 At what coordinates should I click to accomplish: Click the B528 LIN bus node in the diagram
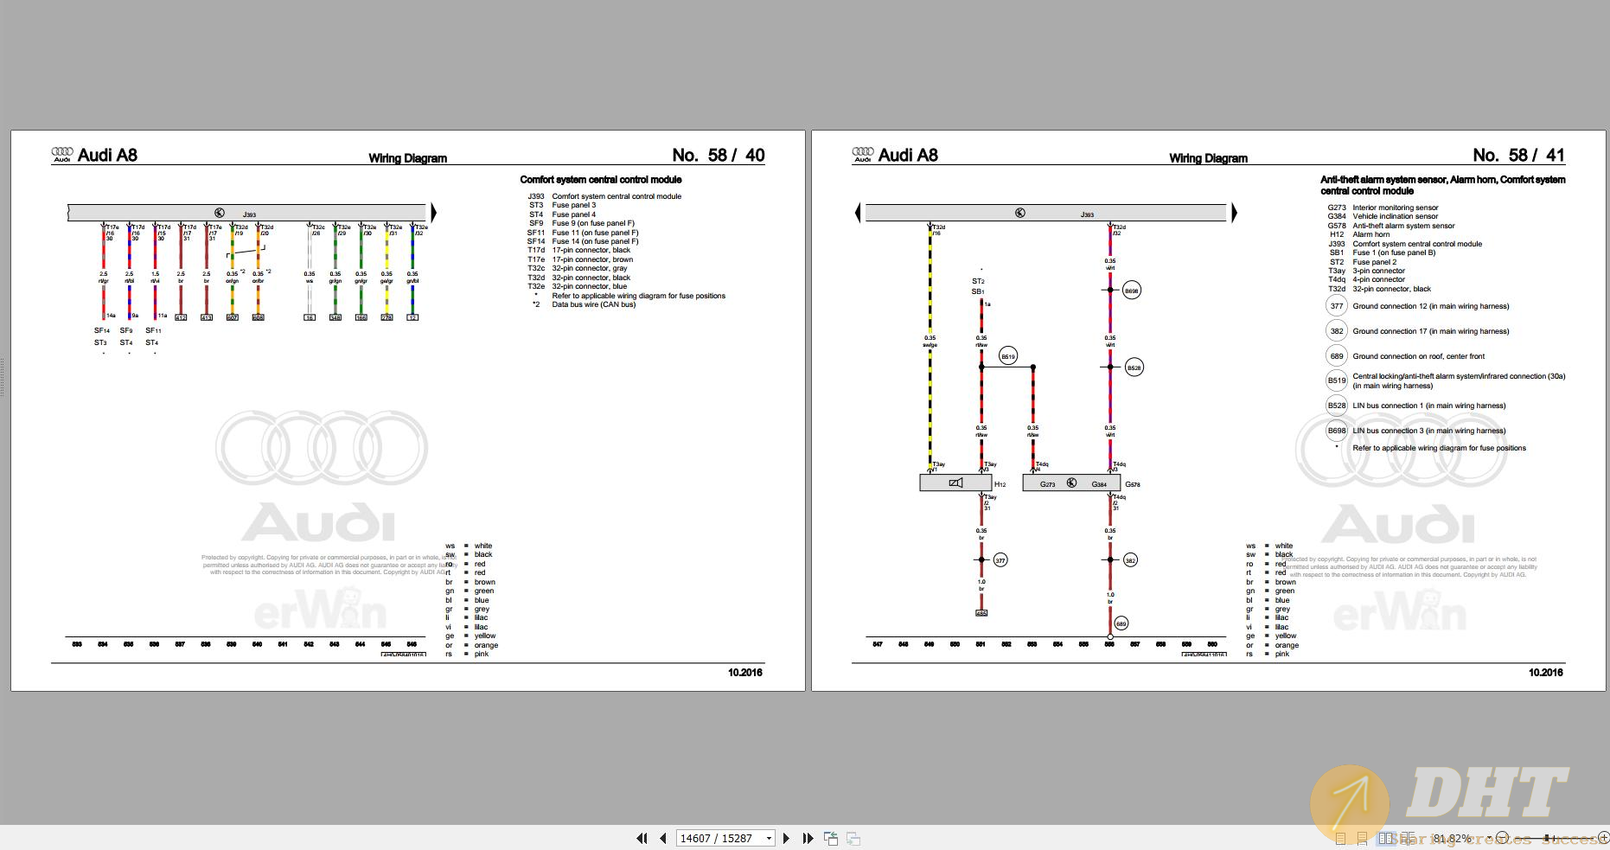click(x=1134, y=367)
